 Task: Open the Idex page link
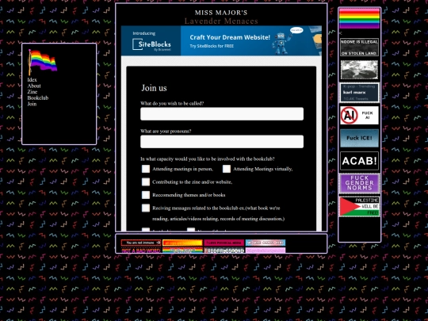coord(32,80)
